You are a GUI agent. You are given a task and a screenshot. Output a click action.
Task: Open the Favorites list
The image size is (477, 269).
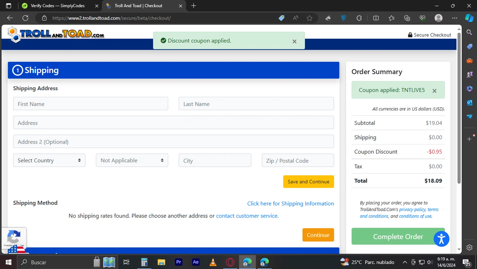391,18
